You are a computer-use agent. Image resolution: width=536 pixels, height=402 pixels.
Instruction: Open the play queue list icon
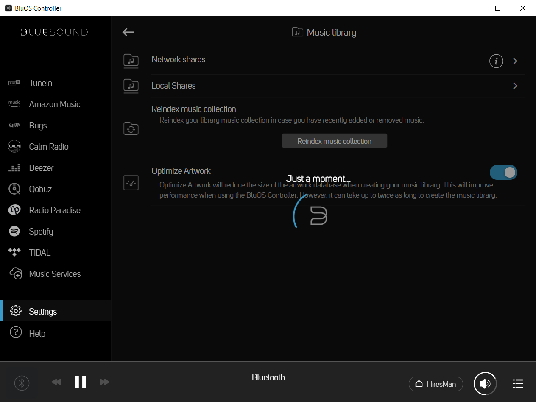pos(517,384)
